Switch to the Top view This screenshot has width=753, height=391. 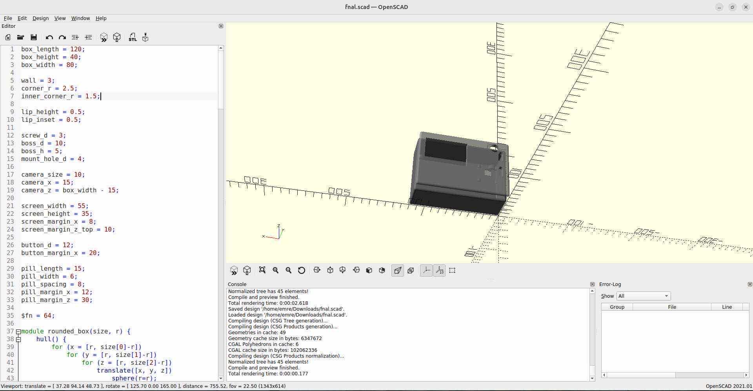pyautogui.click(x=330, y=270)
